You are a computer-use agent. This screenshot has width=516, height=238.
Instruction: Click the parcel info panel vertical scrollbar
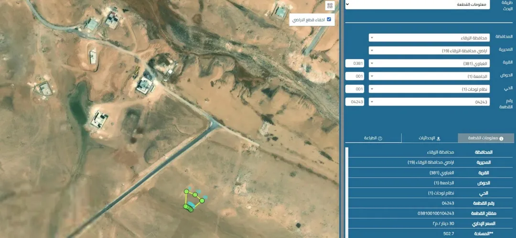pos(346,193)
